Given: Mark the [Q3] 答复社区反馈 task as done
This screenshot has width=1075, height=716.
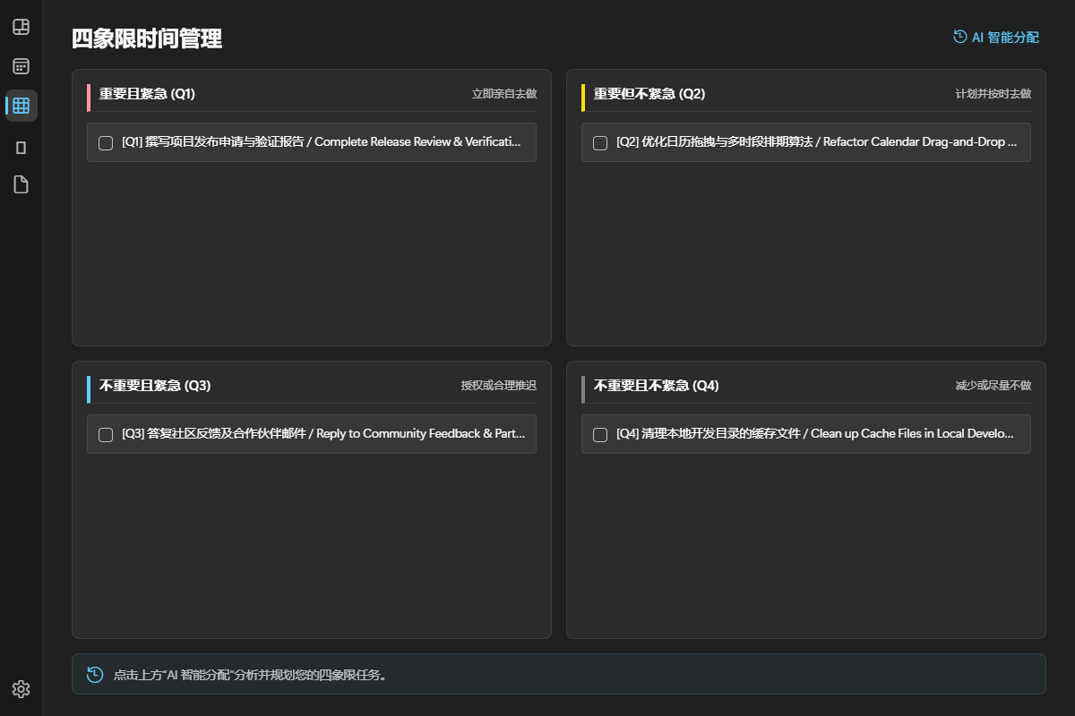Looking at the screenshot, I should 106,435.
